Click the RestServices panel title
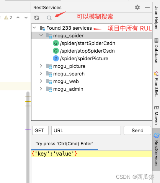 (47, 8)
